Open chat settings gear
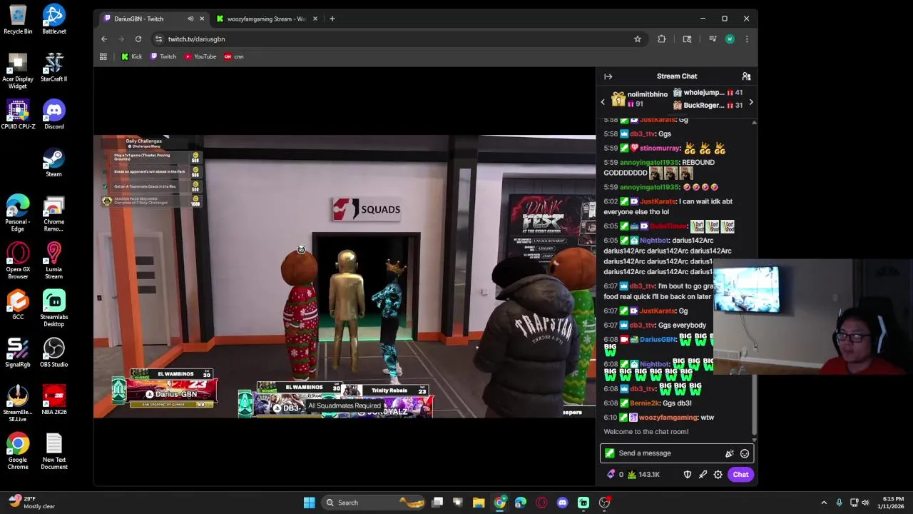913x514 pixels. [718, 475]
